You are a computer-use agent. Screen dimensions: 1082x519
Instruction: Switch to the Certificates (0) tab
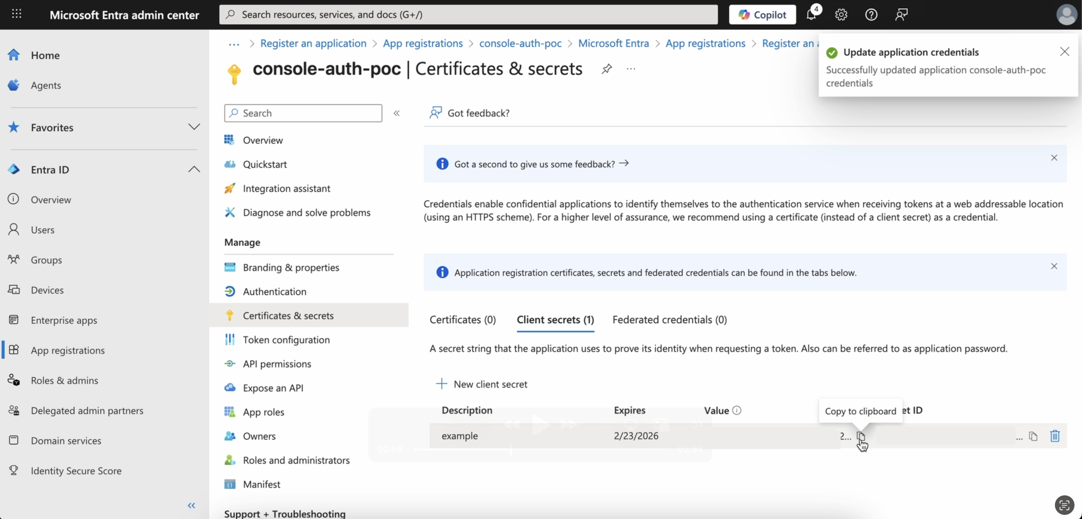click(462, 320)
